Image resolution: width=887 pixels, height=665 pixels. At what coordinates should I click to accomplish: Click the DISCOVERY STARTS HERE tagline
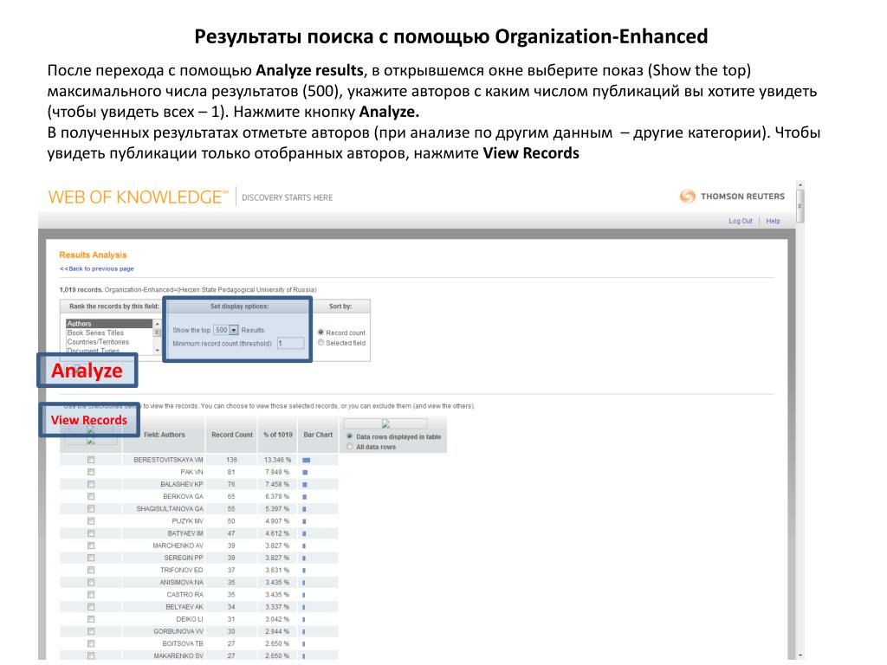click(x=288, y=197)
